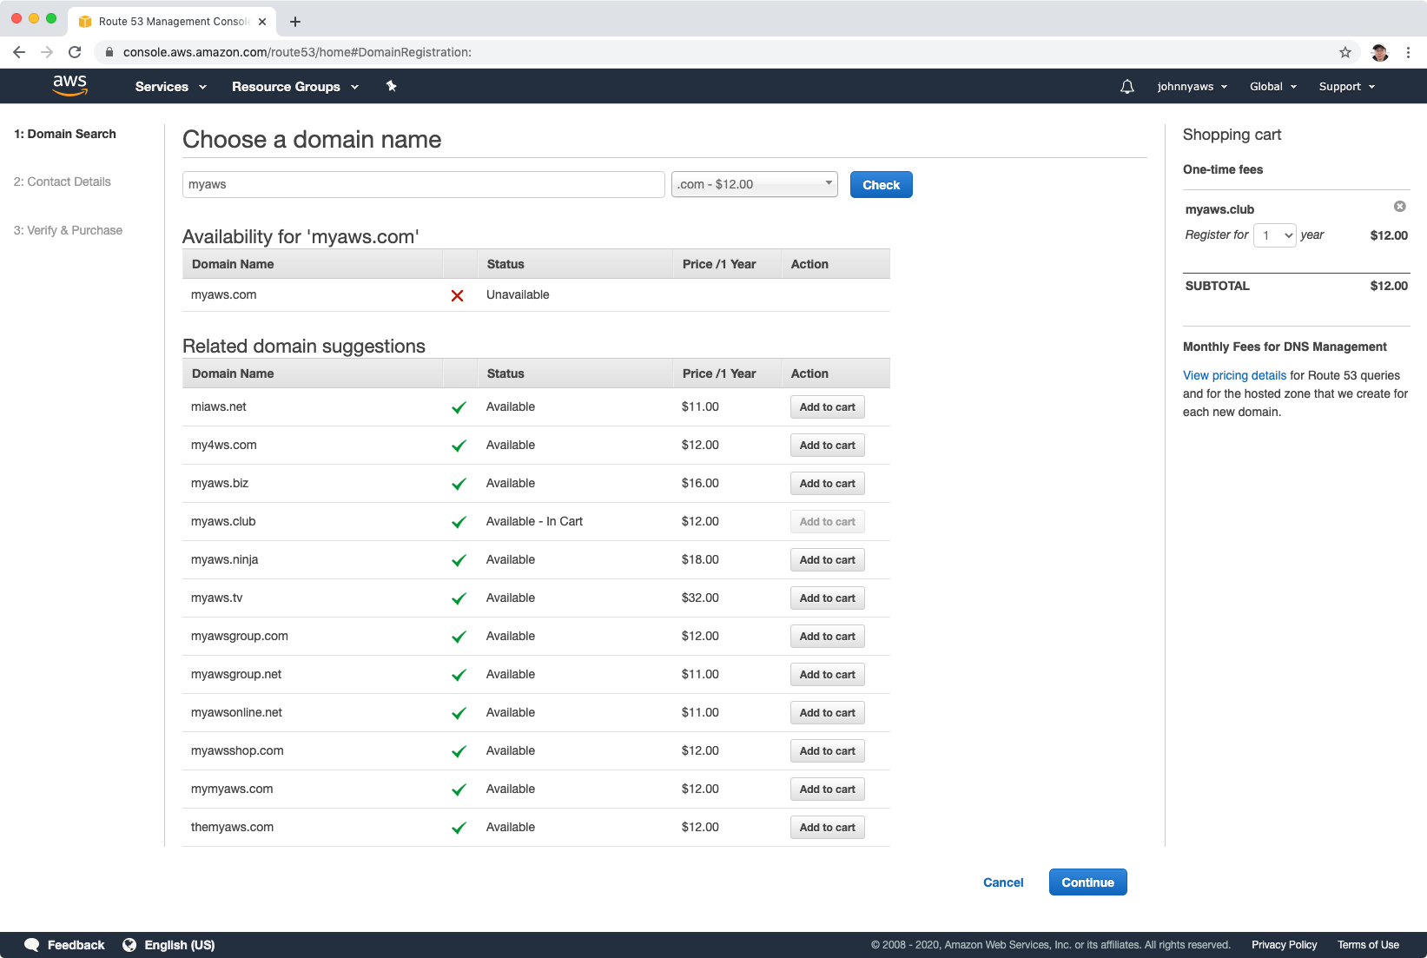This screenshot has width=1427, height=958.
Task: Open the notifications bell
Action: click(x=1127, y=87)
